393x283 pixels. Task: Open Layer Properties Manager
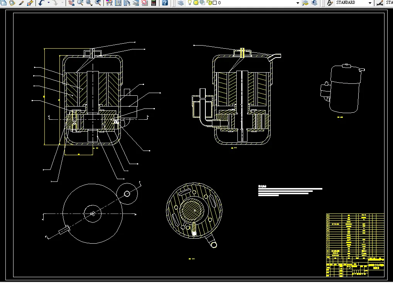pyautogui.click(x=181, y=3)
